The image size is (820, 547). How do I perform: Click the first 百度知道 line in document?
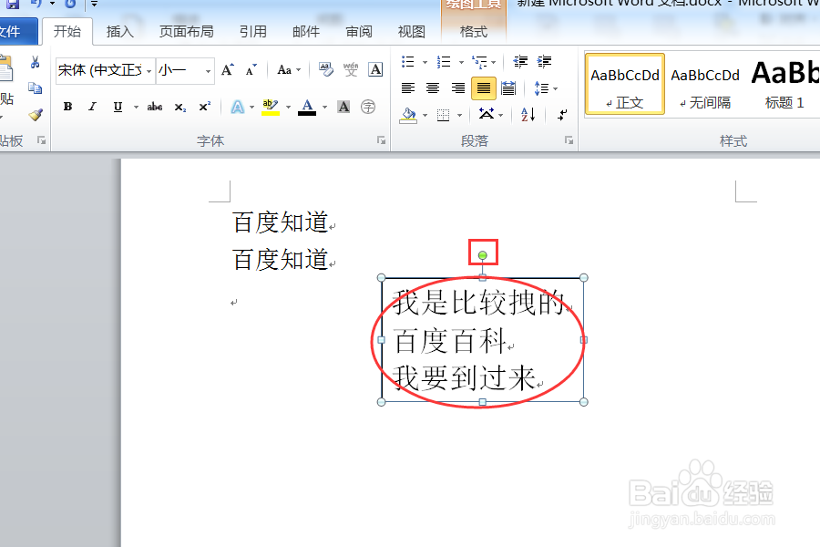click(281, 222)
